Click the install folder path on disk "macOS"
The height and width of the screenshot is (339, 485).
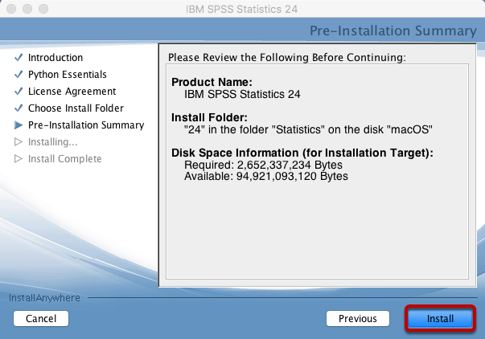coord(308,129)
